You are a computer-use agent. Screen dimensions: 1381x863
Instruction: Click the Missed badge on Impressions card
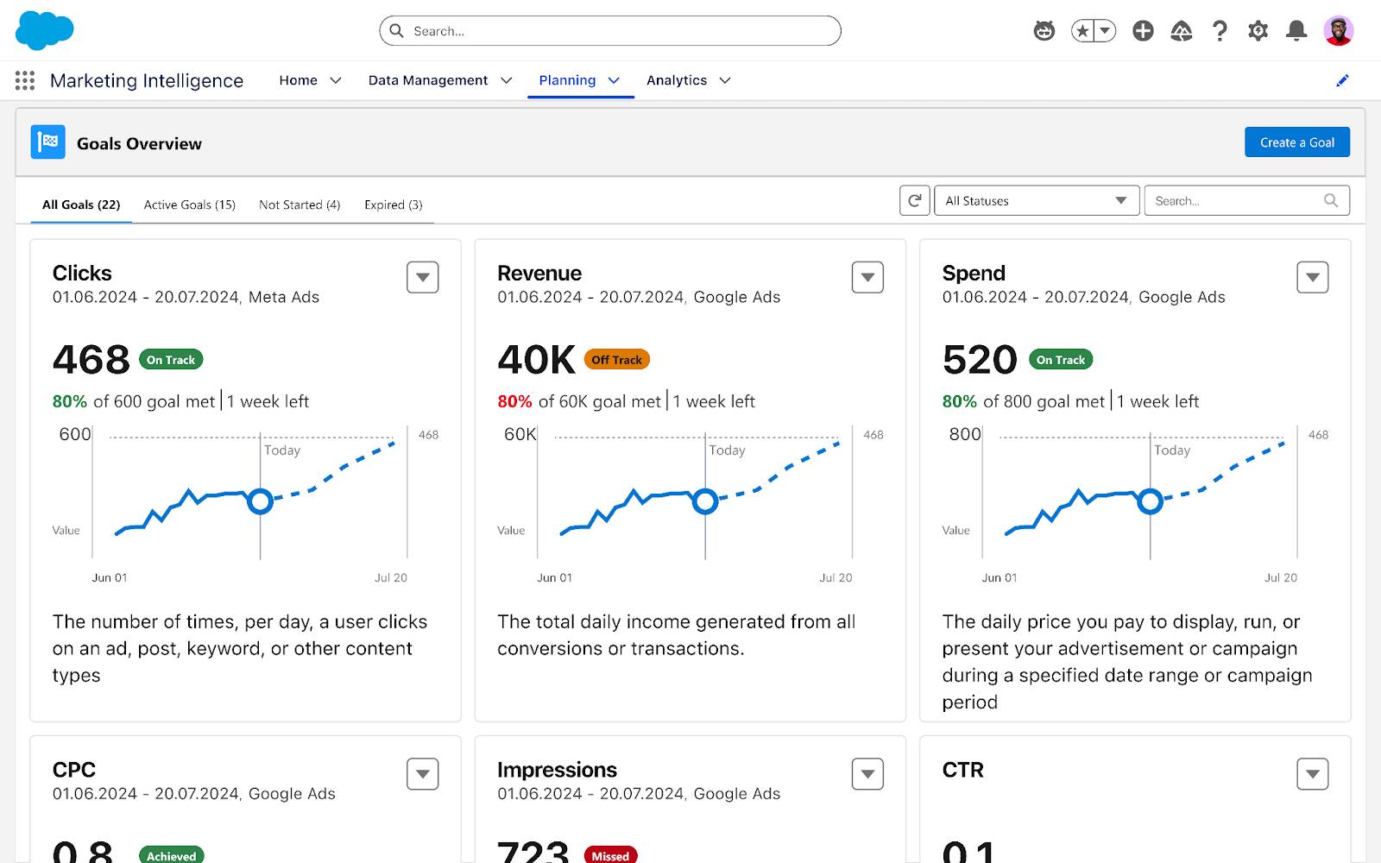(610, 855)
